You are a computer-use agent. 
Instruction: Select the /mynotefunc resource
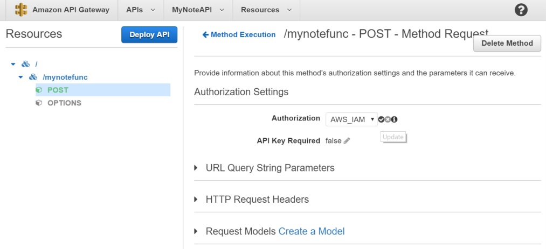tap(65, 77)
